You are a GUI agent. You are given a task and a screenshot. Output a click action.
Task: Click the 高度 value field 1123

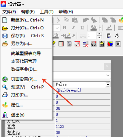click(83, 126)
